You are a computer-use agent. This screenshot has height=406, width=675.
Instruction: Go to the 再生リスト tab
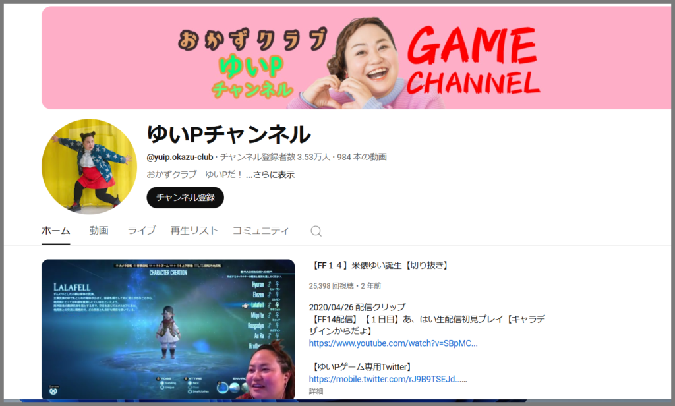194,231
